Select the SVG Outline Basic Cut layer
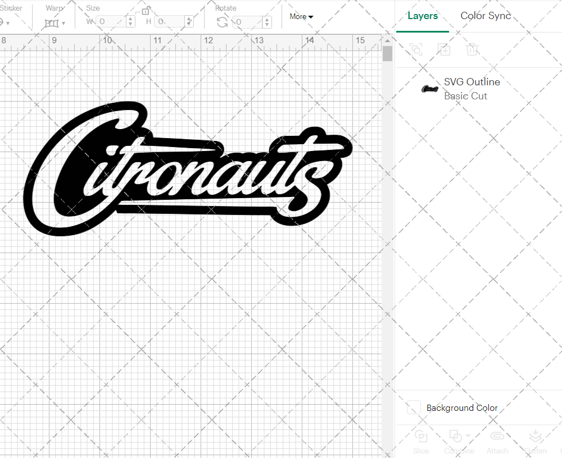 coord(472,89)
